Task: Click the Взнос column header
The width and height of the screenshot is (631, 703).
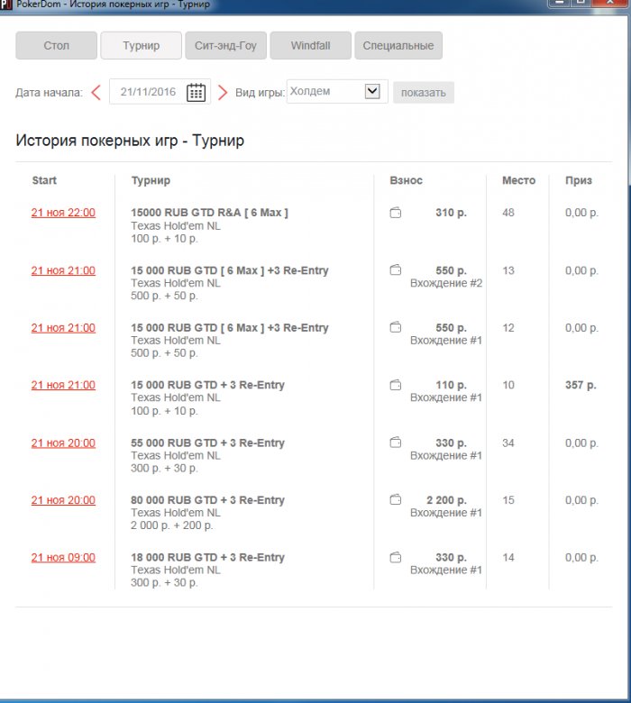Action: (x=406, y=180)
